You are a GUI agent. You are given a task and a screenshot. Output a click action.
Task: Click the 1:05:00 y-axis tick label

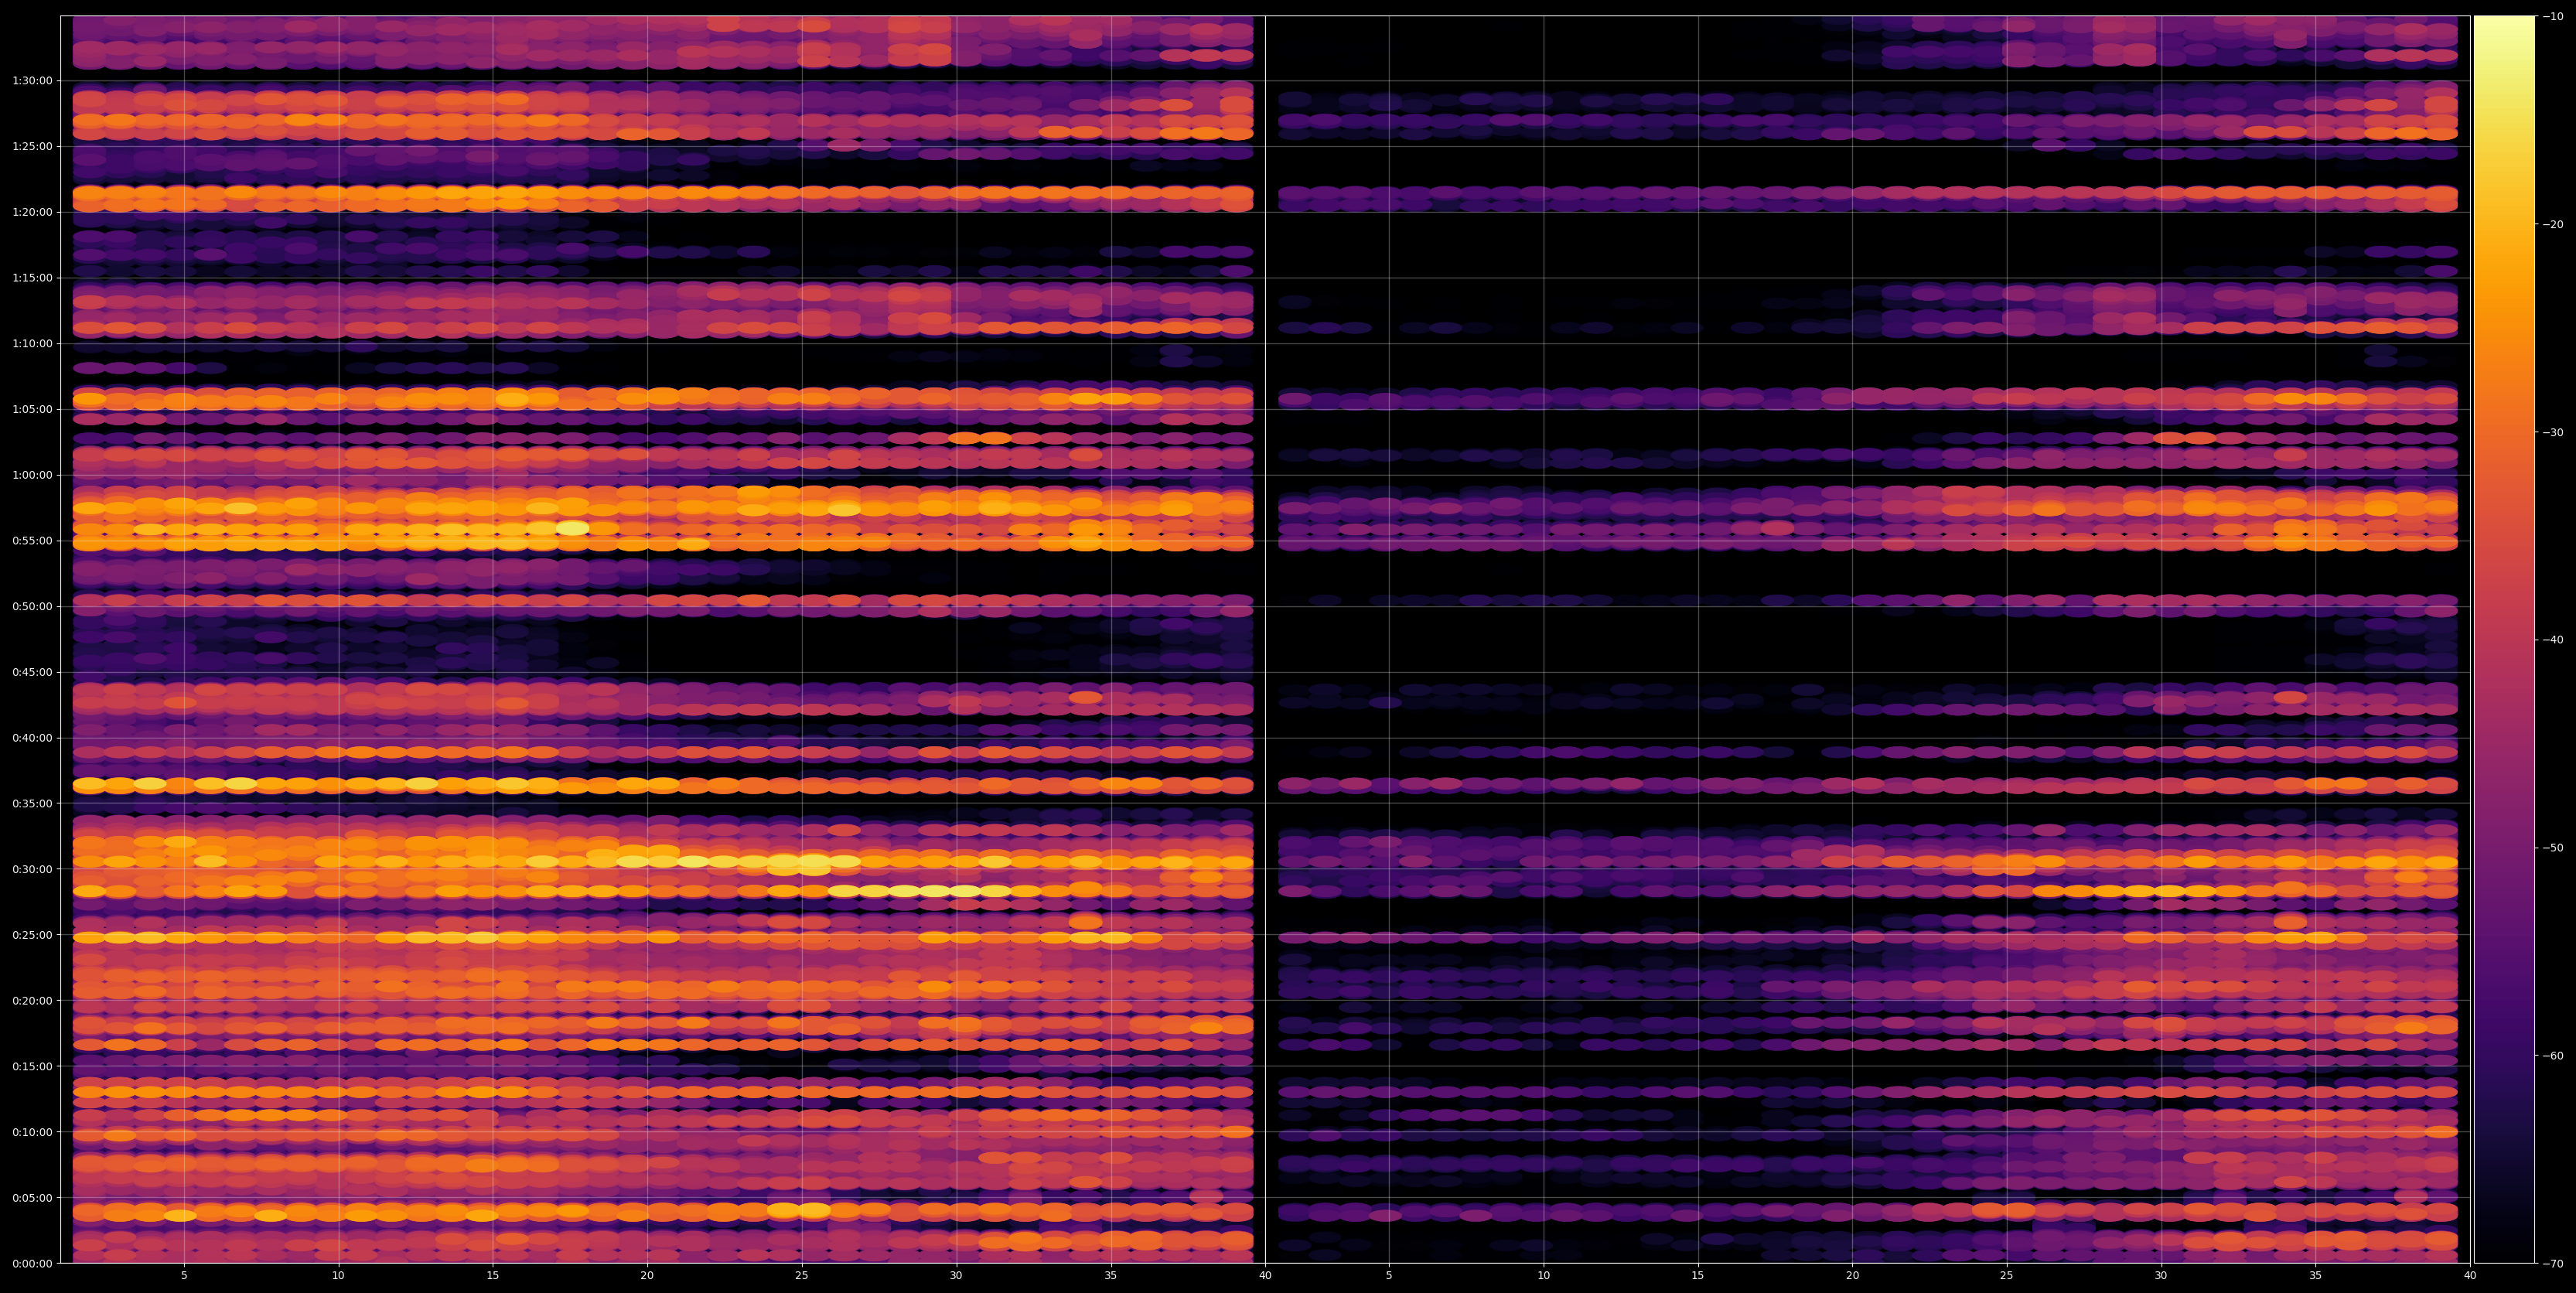click(x=32, y=409)
